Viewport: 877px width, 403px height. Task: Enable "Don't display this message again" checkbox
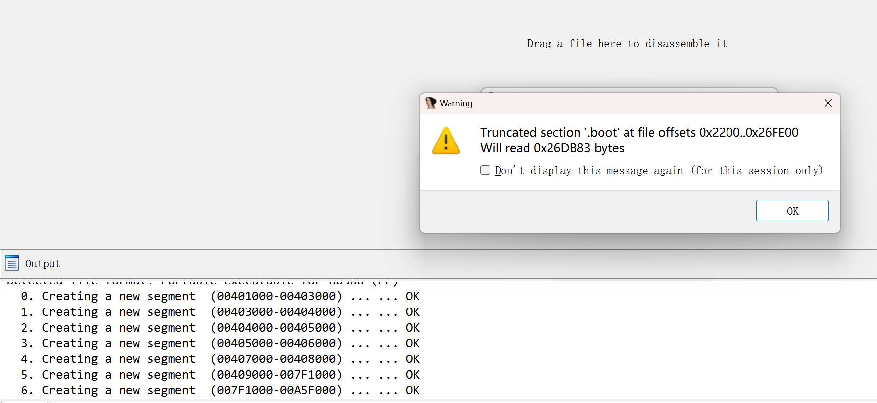pos(485,170)
